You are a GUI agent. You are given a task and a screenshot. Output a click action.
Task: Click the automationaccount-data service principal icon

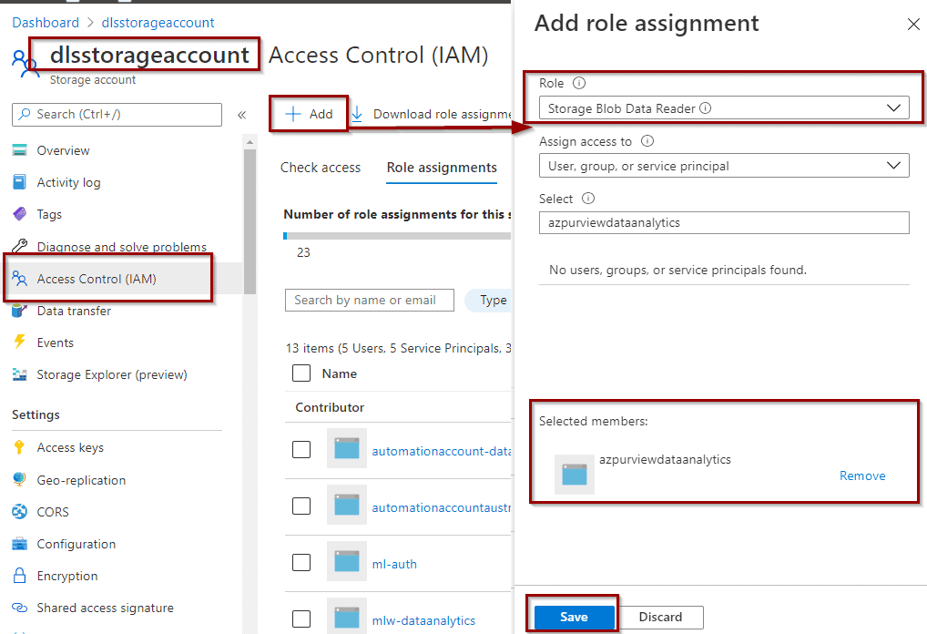pos(346,448)
